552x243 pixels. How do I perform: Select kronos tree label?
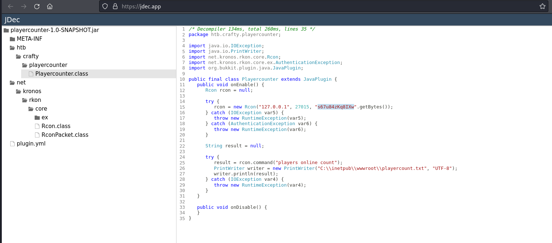pos(32,91)
